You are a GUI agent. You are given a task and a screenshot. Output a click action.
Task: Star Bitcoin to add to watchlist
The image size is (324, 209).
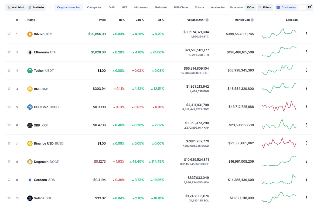9,34
